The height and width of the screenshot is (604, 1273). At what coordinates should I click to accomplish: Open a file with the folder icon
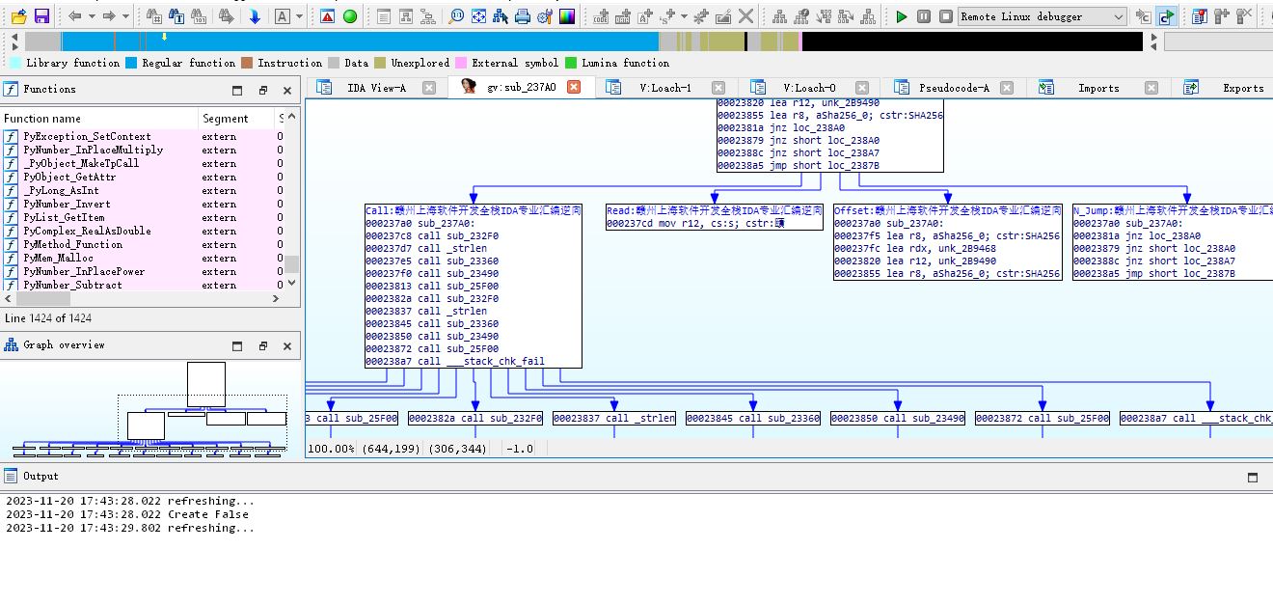[18, 16]
